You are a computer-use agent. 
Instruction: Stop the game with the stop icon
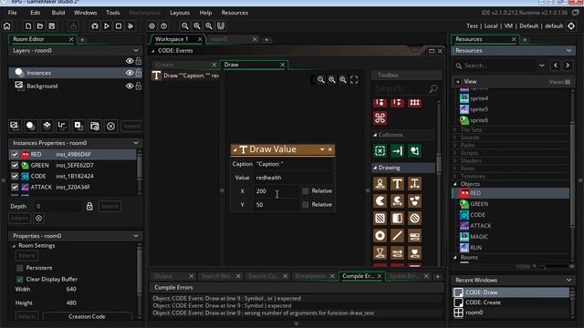coord(119,26)
